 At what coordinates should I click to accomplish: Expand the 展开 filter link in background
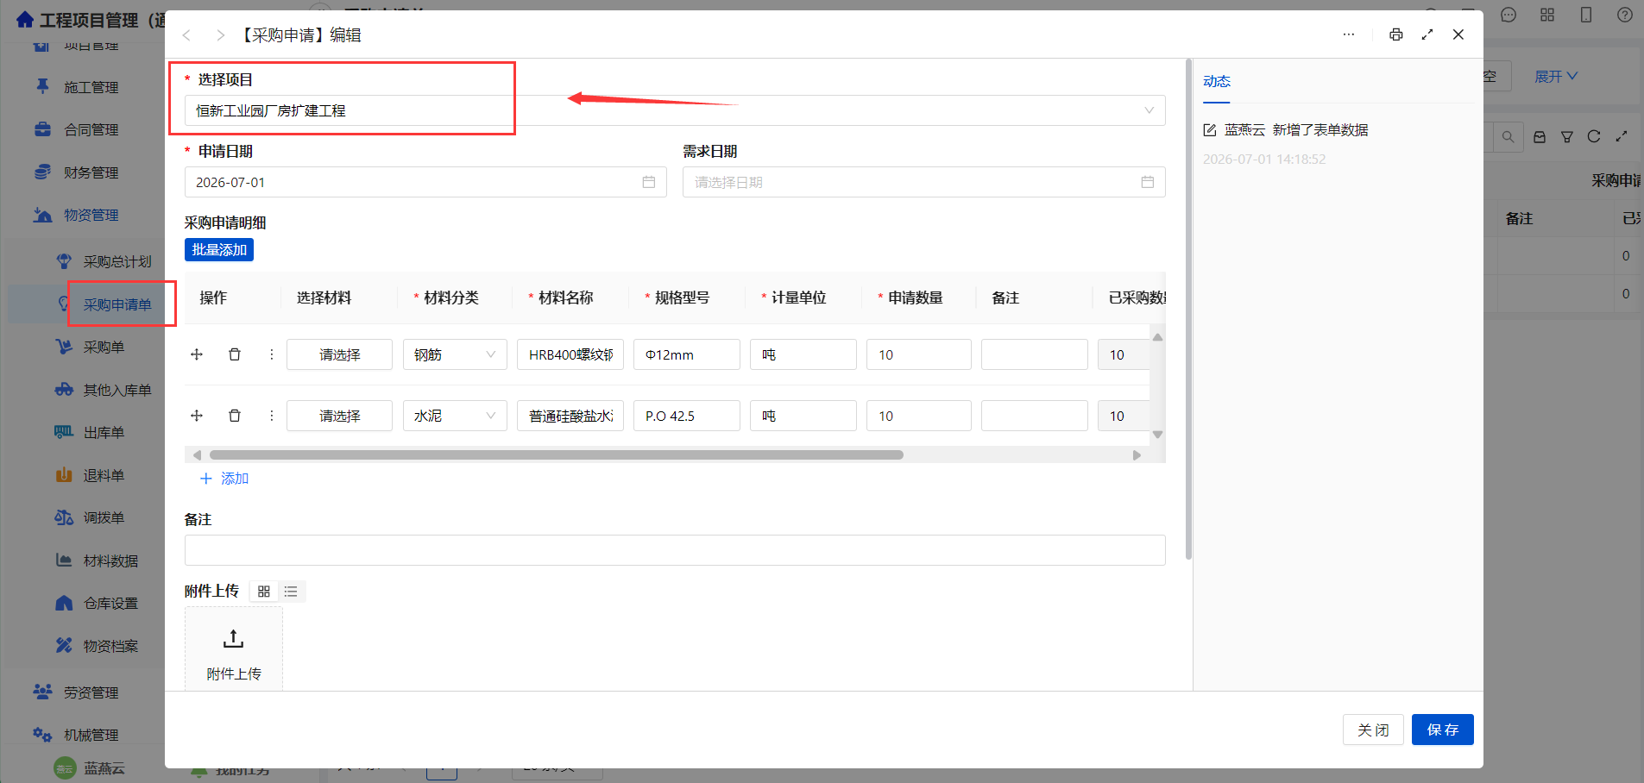click(1556, 77)
